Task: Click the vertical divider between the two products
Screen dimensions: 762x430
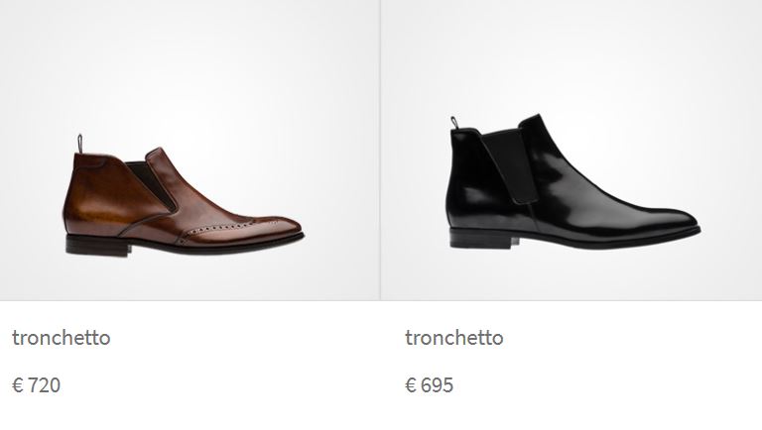Action: click(380, 151)
